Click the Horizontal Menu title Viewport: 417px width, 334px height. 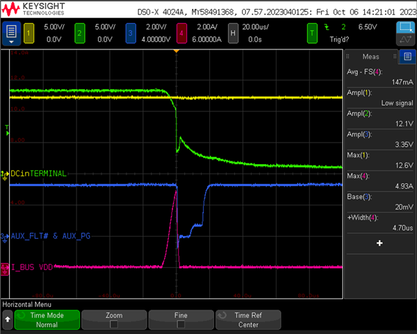tap(27, 305)
